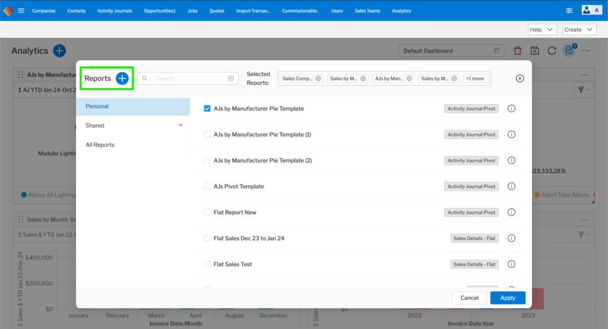Expand the Shared reports section
608x329 pixels.
click(x=180, y=125)
